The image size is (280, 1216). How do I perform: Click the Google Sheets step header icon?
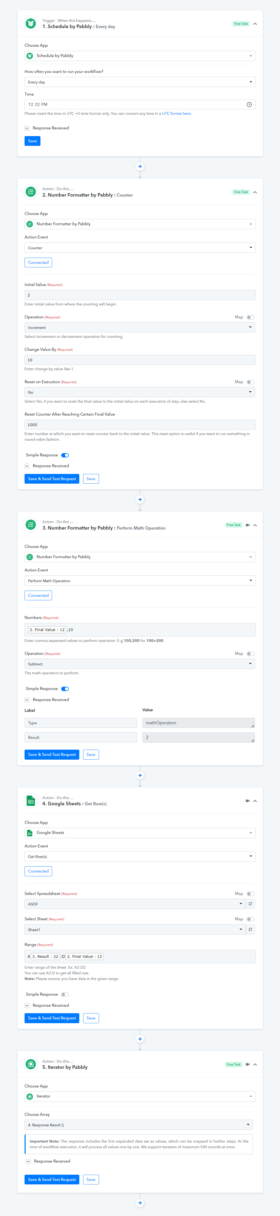point(31,801)
